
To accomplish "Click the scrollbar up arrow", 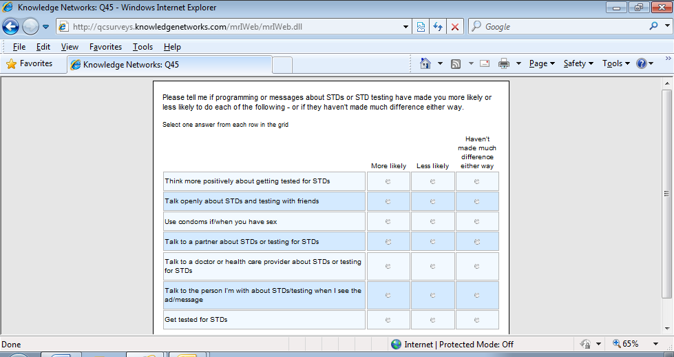I will [666, 83].
